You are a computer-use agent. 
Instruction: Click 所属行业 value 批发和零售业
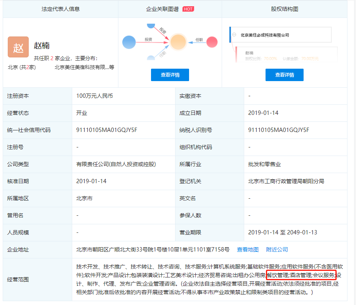pos(264,164)
